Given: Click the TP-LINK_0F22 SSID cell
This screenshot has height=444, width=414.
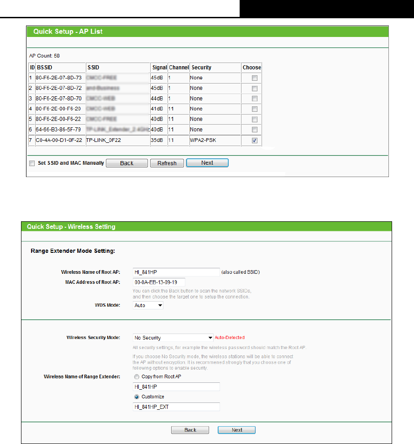Looking at the screenshot, I should (x=118, y=140).
